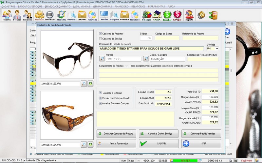Open the Clientes toolbar icon

pyautogui.click(x=7, y=15)
